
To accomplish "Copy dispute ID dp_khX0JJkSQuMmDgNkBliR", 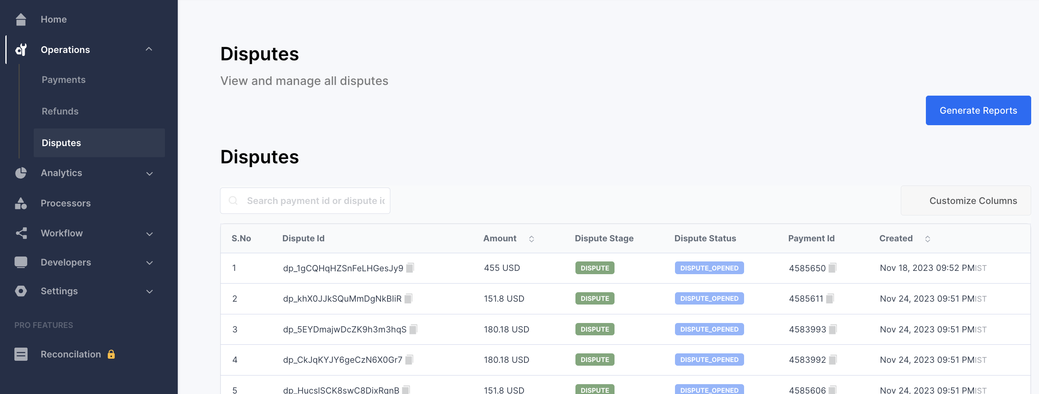I will (x=408, y=298).
